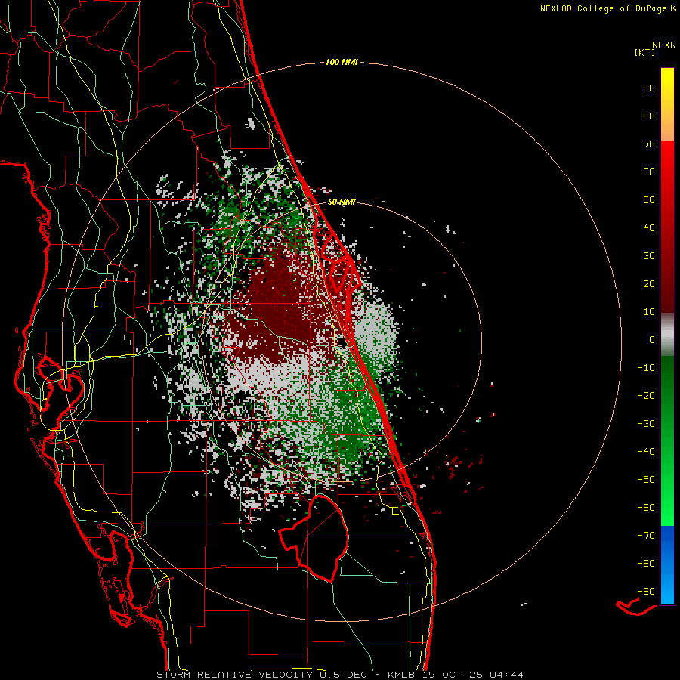Click the yellow-orange top segment of color bar
Viewport: 680px width, 680px height.
click(x=667, y=104)
